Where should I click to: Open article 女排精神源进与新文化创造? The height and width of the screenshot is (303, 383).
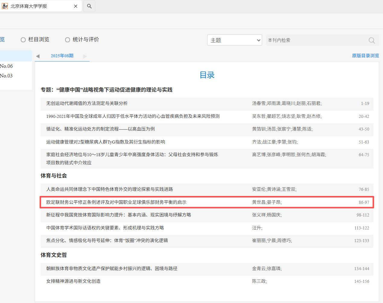pyautogui.click(x=73, y=281)
